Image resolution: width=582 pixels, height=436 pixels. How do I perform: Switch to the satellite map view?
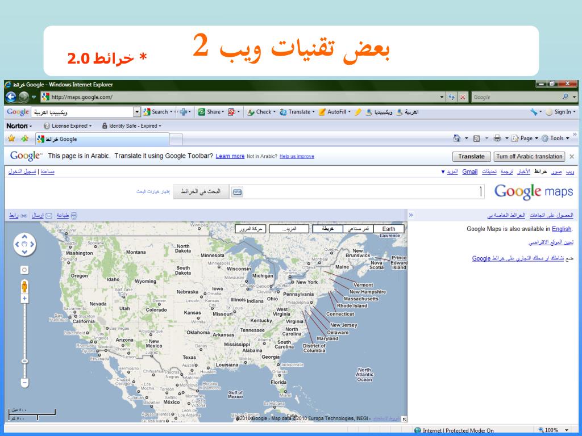pos(358,229)
